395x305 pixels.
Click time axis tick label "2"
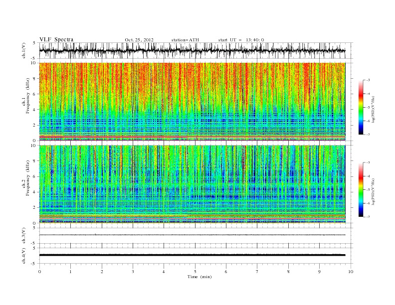(102, 272)
